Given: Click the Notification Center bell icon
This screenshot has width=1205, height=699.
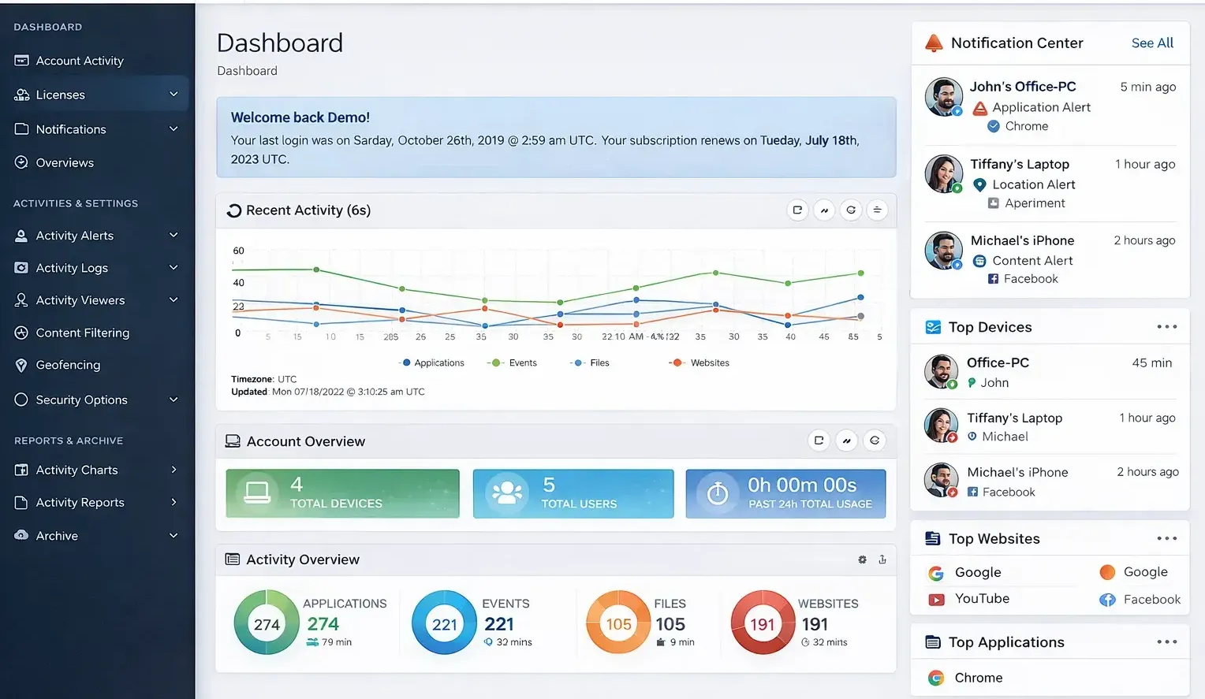Looking at the screenshot, I should pyautogui.click(x=934, y=43).
